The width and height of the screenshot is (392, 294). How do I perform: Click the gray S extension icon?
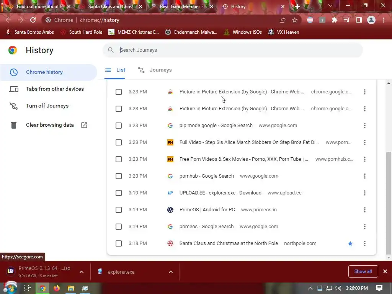[x=322, y=20]
